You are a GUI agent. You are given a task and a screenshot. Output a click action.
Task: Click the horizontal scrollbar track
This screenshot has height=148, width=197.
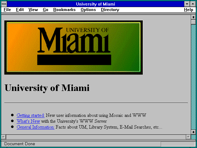(96, 137)
